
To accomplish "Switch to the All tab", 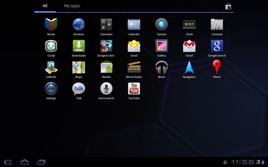I will pos(45,6).
